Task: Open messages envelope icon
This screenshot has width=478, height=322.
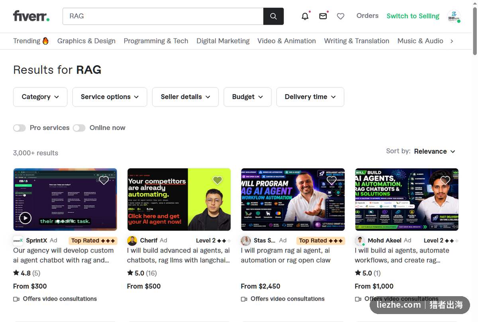Action: 323,16
